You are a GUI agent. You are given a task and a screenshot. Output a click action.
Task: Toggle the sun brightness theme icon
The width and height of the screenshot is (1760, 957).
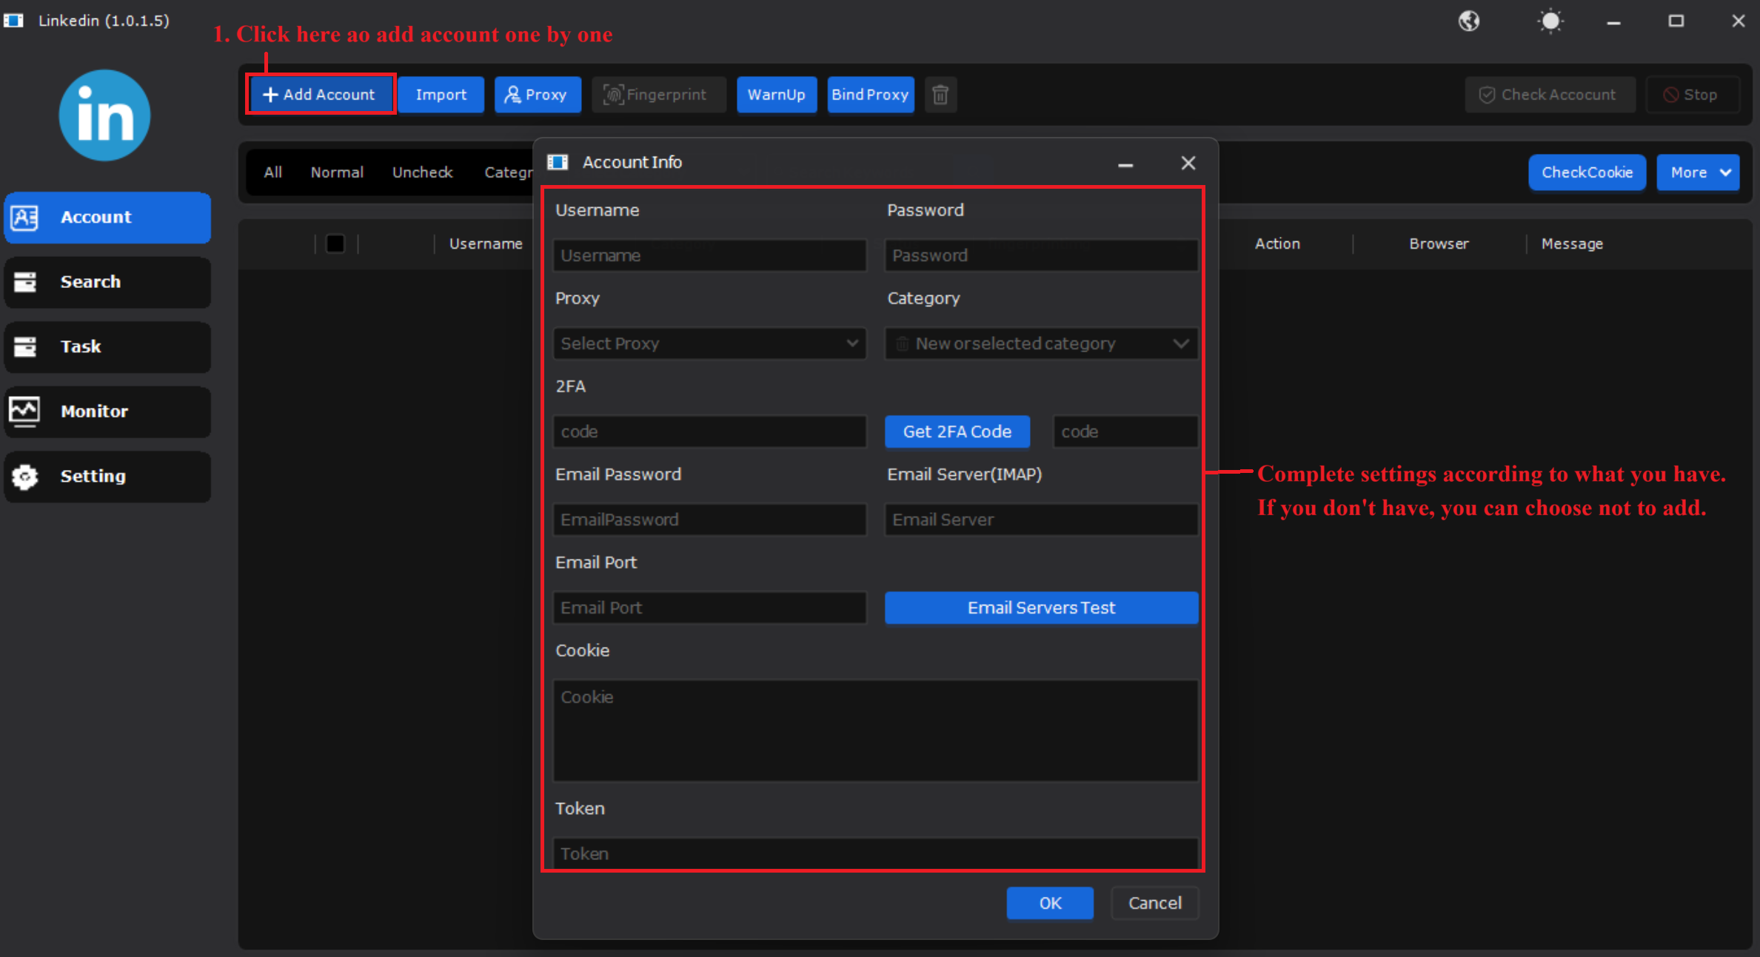click(x=1550, y=21)
